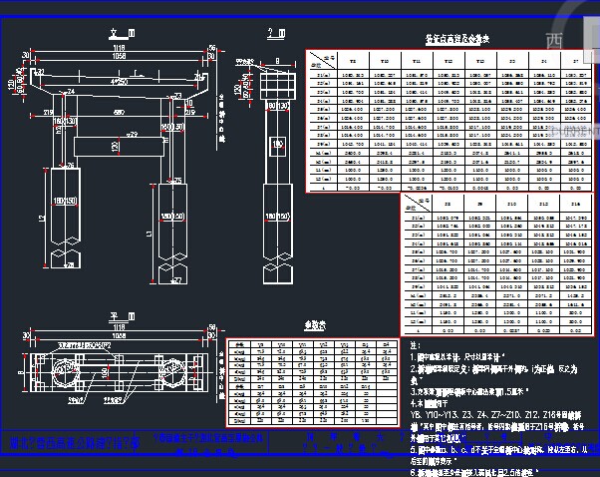This screenshot has height=477, width=600.
Task: Click the 120 dimension inside the tie beam
Action: (114, 147)
